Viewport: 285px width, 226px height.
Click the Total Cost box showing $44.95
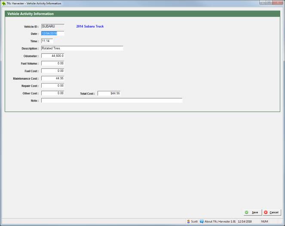coord(109,93)
